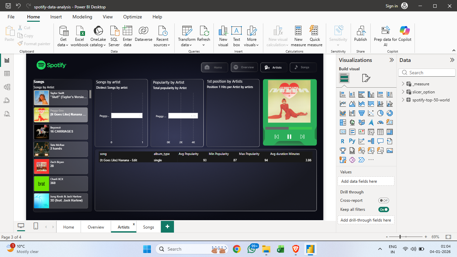Open the Format visual pane icon

pos(366,78)
